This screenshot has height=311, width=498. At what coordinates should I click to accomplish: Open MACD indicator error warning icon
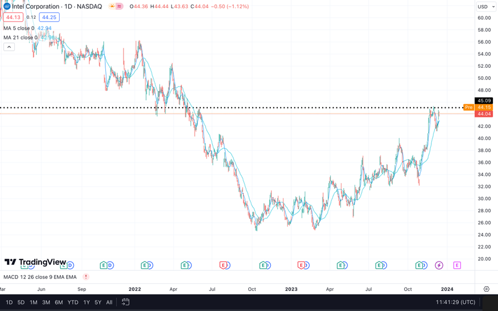85,277
